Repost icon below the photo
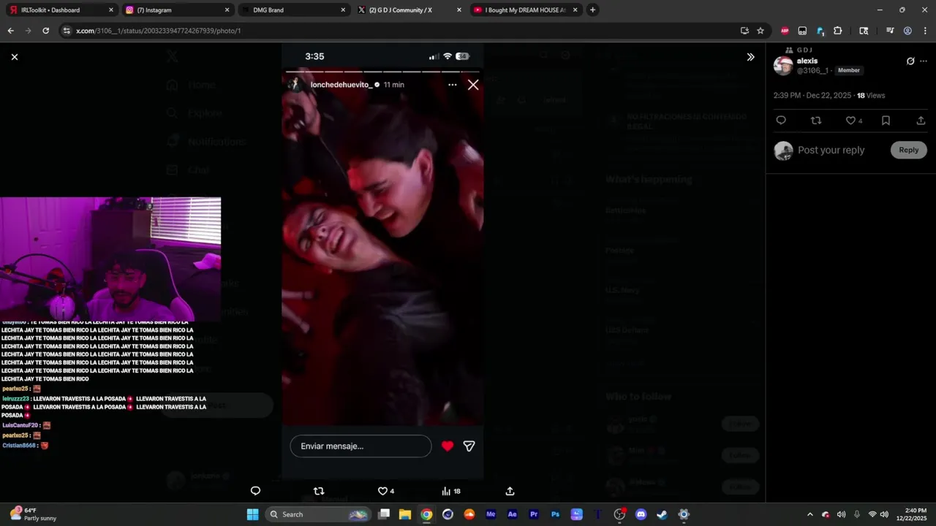 (x=319, y=491)
